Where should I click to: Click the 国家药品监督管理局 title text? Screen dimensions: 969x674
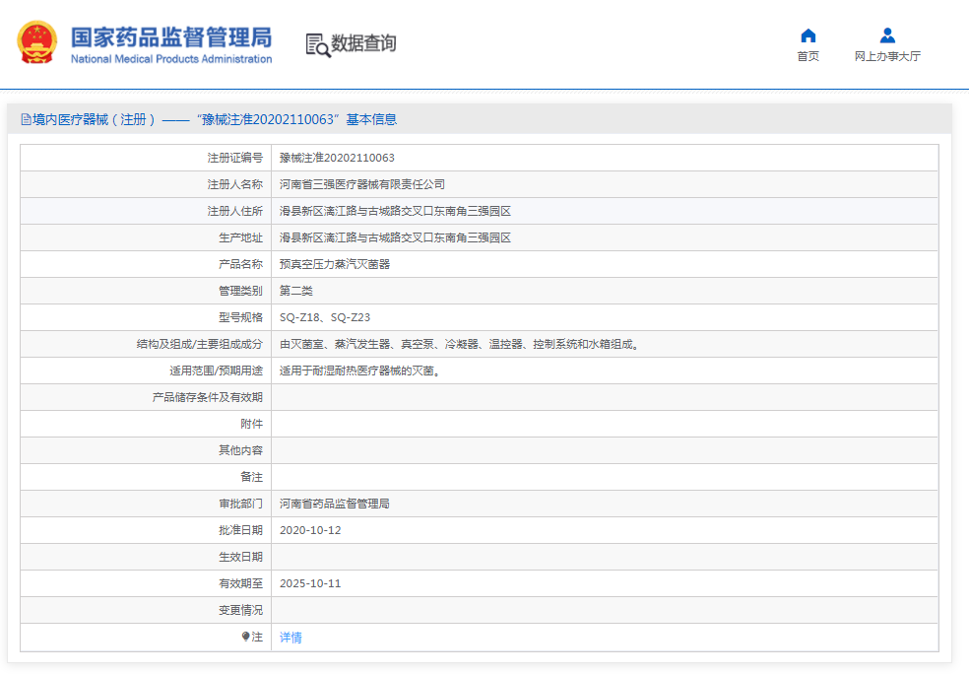(x=171, y=37)
